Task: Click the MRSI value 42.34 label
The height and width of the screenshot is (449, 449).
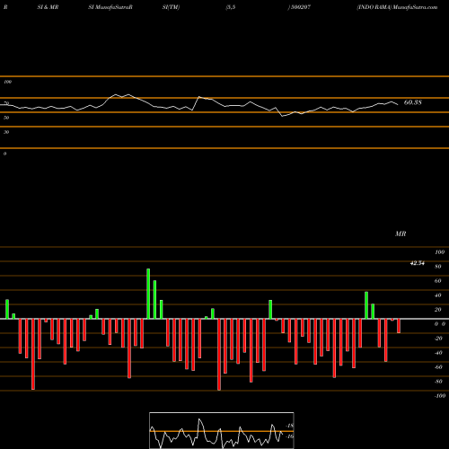Action: [417, 263]
